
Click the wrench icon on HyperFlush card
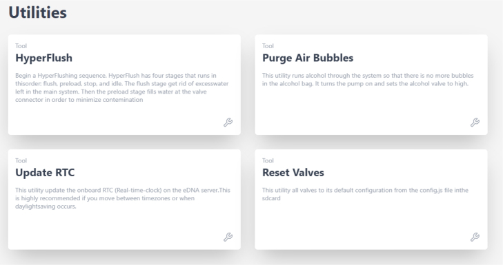point(228,123)
